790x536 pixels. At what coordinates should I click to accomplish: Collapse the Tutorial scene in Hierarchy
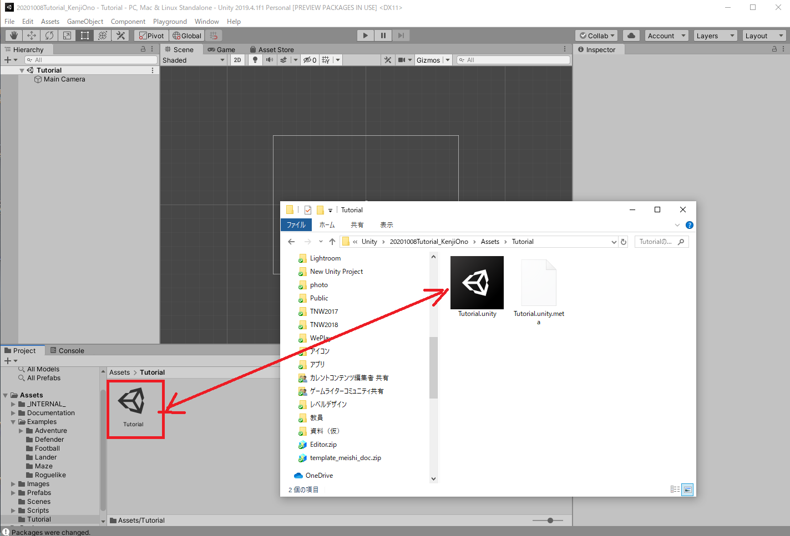click(x=22, y=70)
